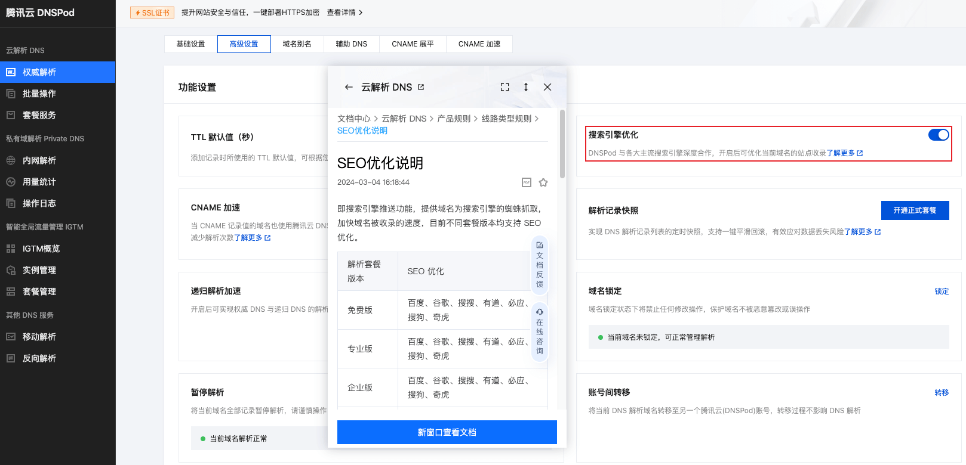The image size is (966, 465).
Task: Click the 2024-03-04 16:18:44 timestamp
Action: [373, 182]
